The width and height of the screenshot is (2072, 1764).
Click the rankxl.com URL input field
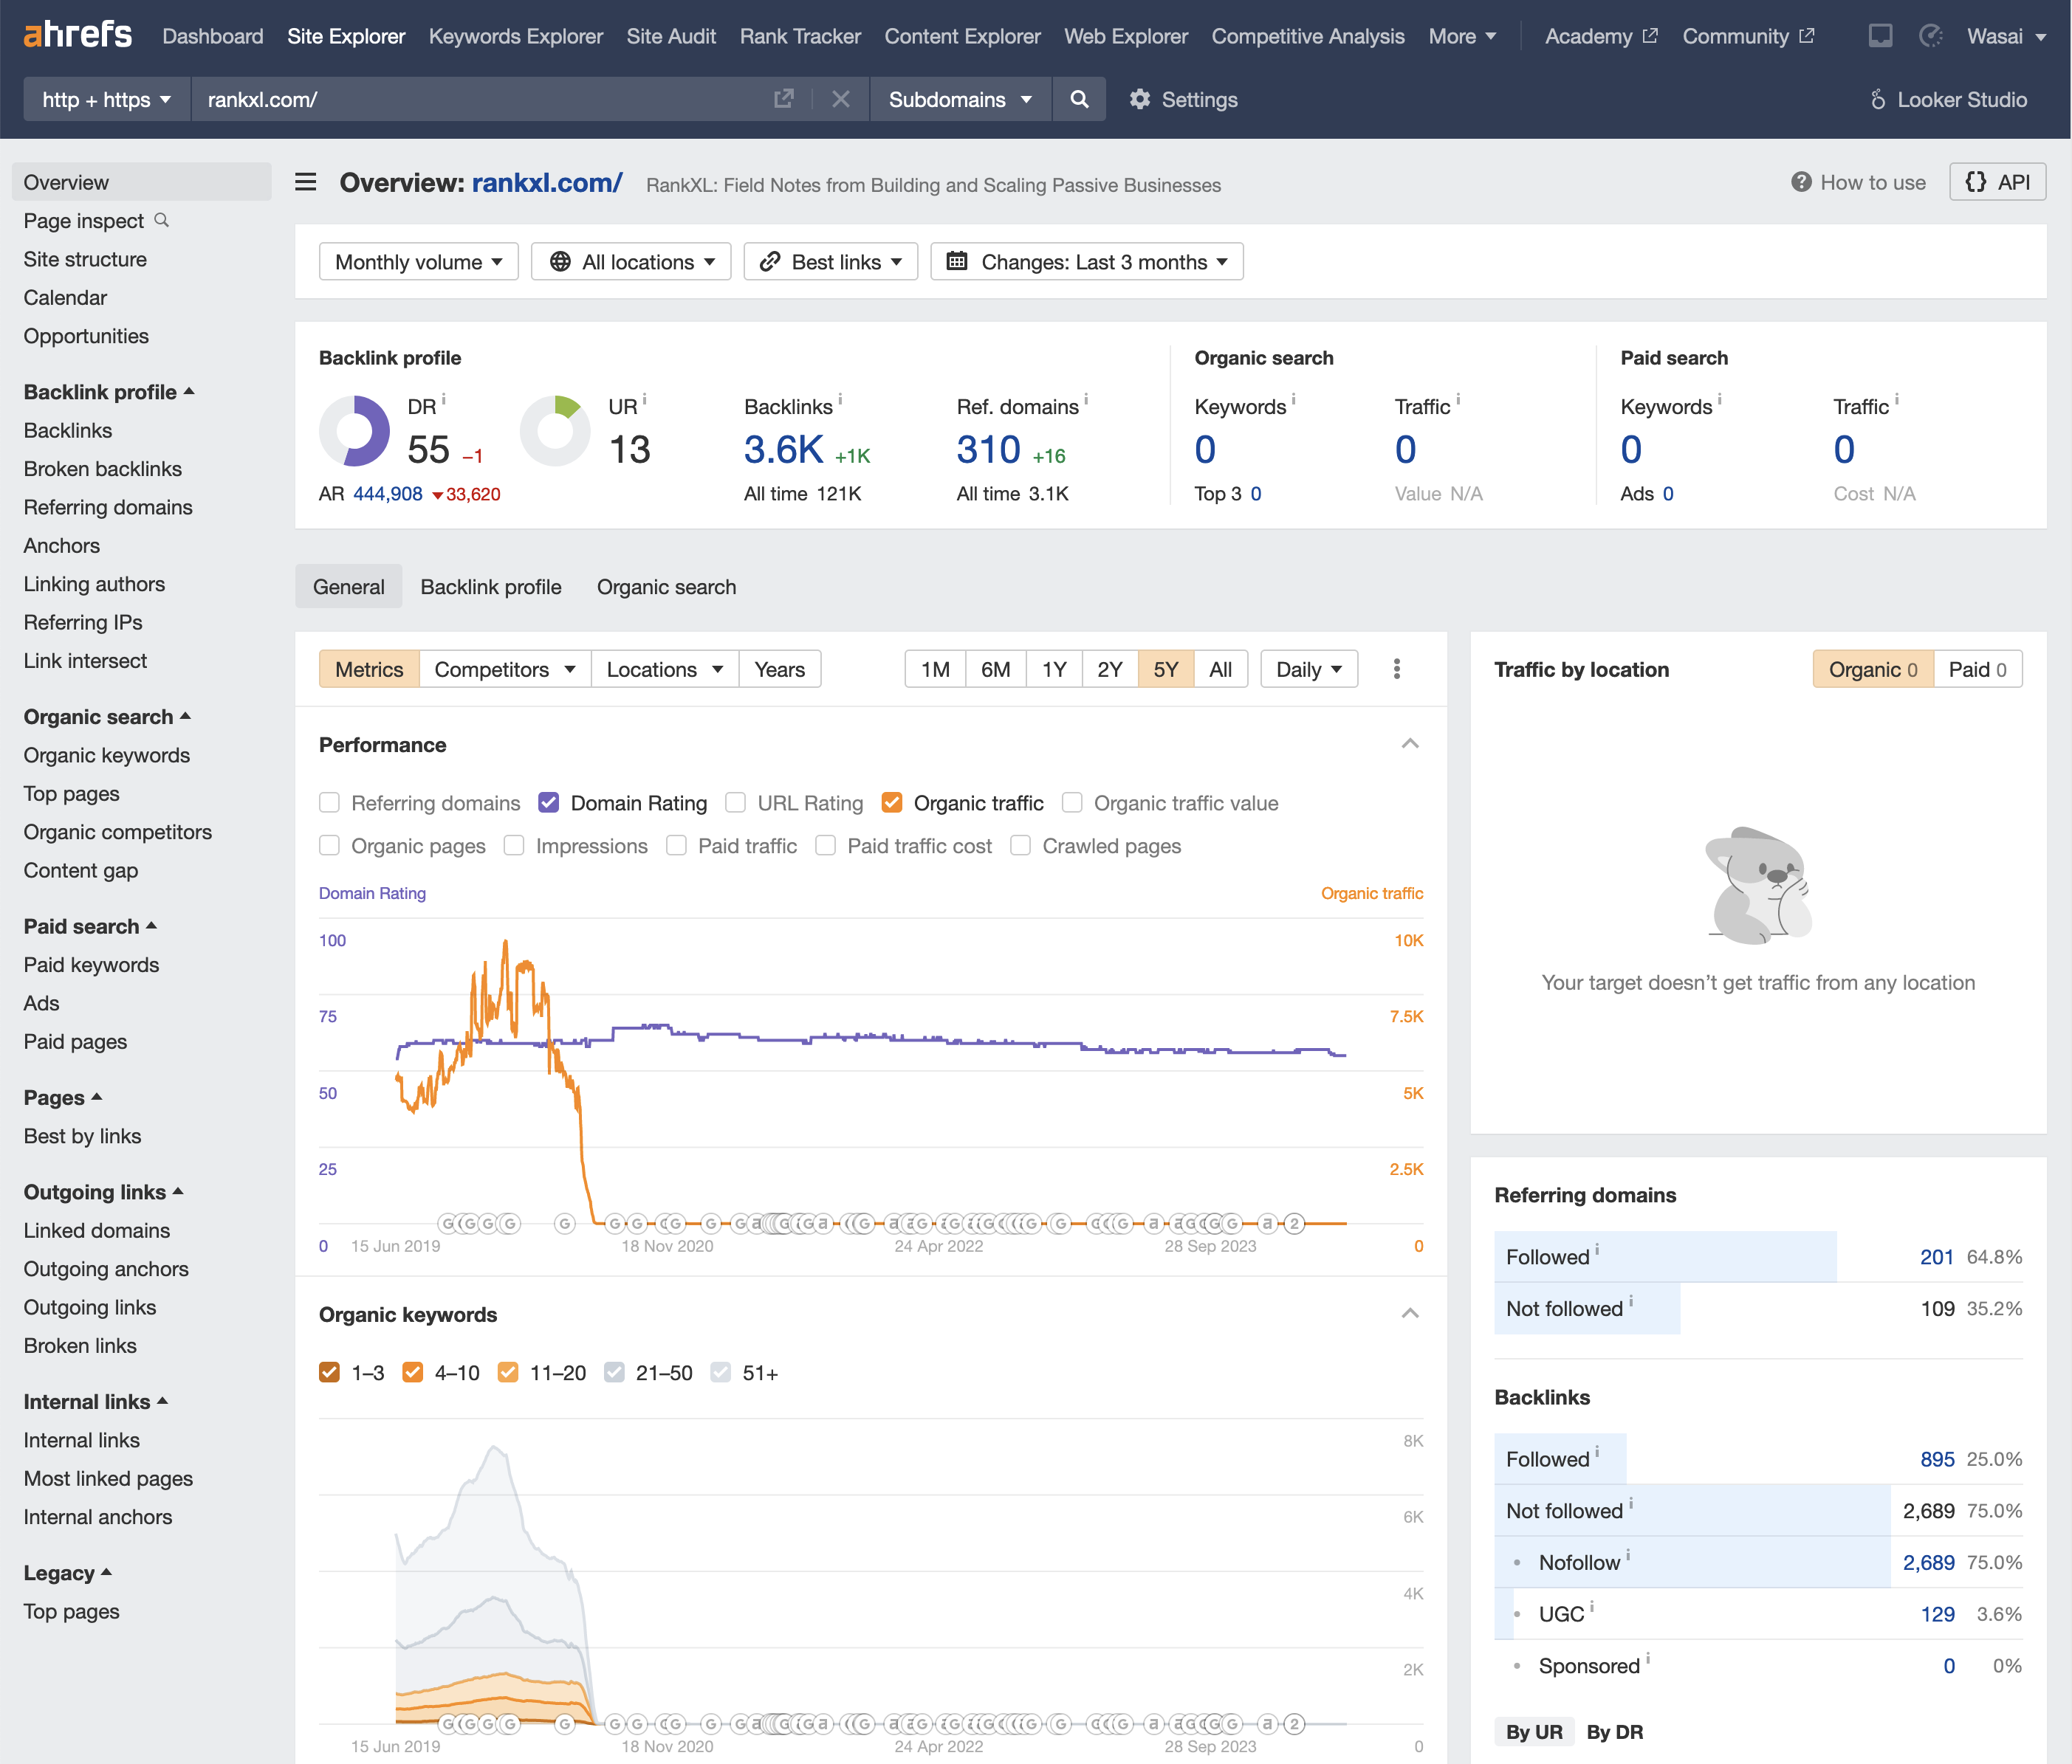(480, 99)
